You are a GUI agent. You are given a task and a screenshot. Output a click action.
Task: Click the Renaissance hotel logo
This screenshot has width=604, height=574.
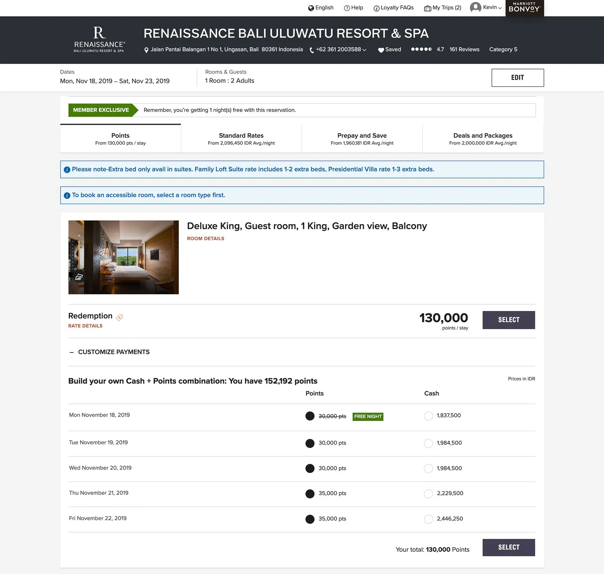[x=99, y=39]
